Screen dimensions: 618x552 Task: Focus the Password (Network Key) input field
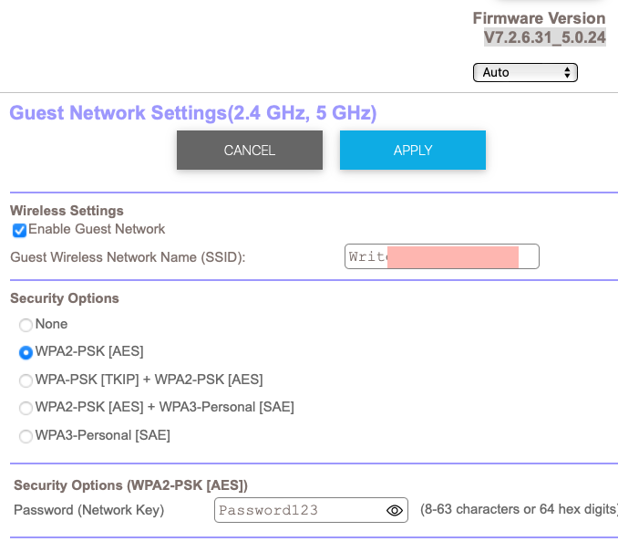click(299, 510)
